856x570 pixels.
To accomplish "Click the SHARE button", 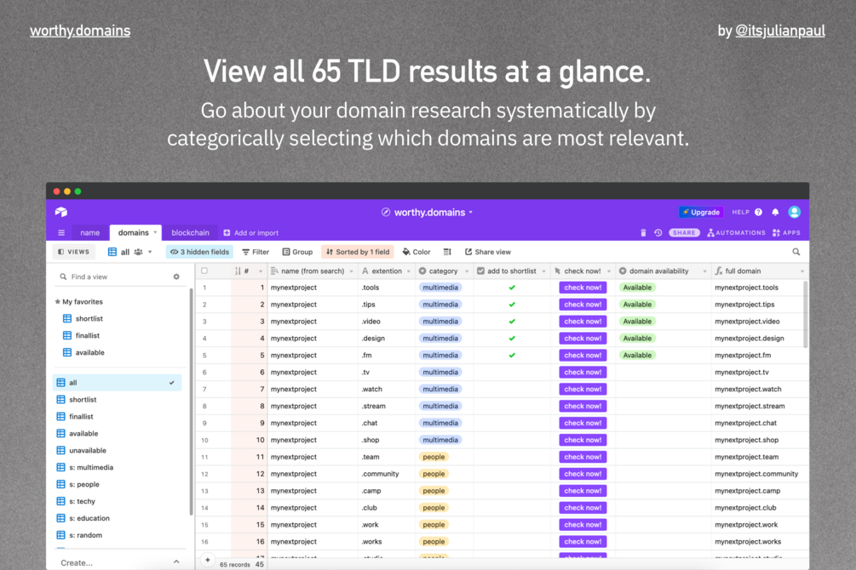I will coord(684,233).
